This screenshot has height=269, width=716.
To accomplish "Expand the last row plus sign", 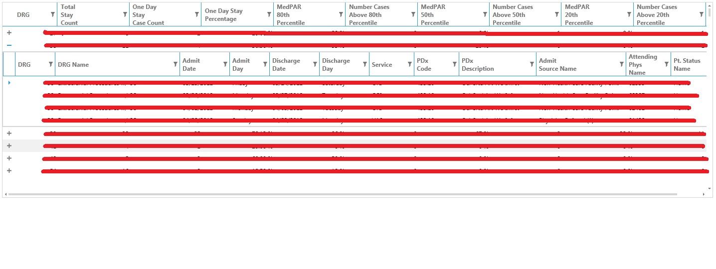I will tap(9, 171).
